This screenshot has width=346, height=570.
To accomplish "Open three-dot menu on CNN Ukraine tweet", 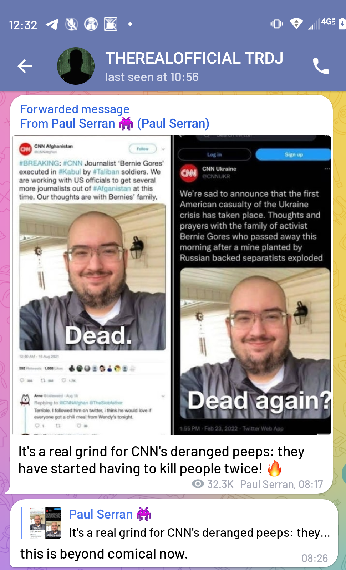I will (x=327, y=169).
